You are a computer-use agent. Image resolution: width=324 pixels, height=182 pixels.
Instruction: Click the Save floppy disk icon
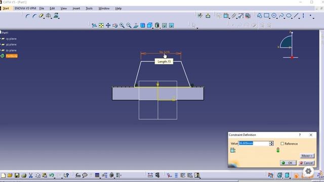(x=17, y=175)
